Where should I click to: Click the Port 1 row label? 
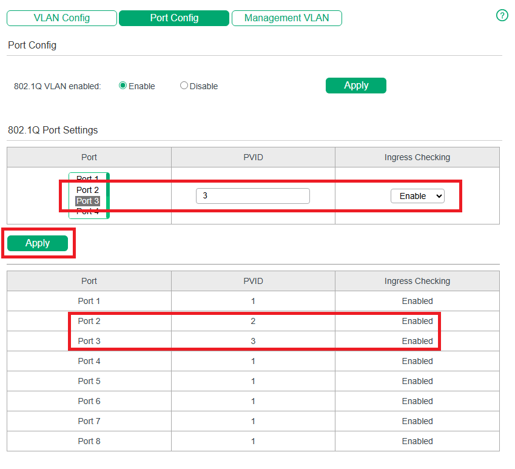[x=89, y=301]
